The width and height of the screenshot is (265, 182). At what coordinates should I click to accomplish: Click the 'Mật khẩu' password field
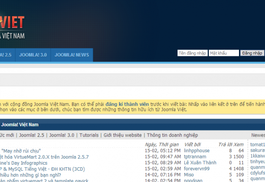(x=223, y=53)
